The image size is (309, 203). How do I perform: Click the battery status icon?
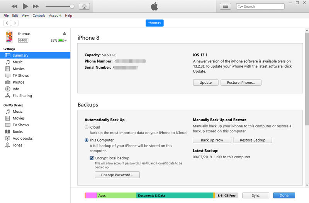coord(61,41)
